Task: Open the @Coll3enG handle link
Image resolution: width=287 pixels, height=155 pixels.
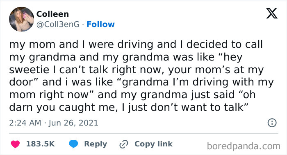Action: [58, 24]
